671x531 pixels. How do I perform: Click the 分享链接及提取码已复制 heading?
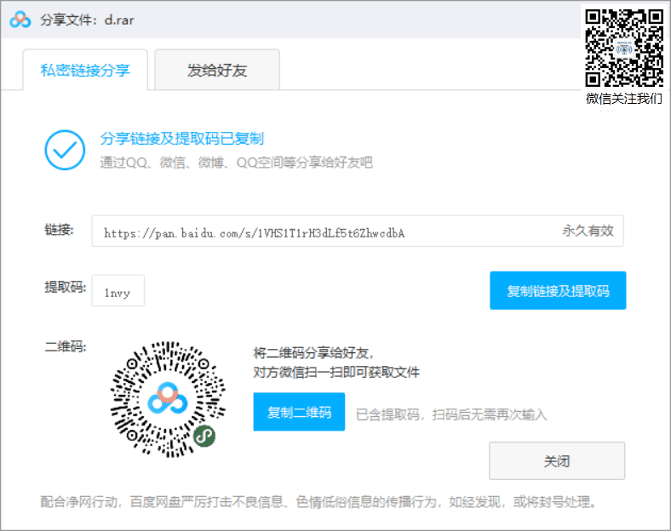coord(182,139)
